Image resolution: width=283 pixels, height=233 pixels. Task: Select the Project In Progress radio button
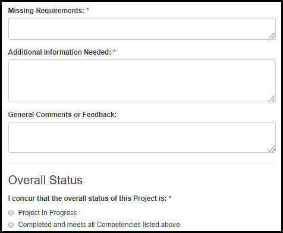(11, 213)
